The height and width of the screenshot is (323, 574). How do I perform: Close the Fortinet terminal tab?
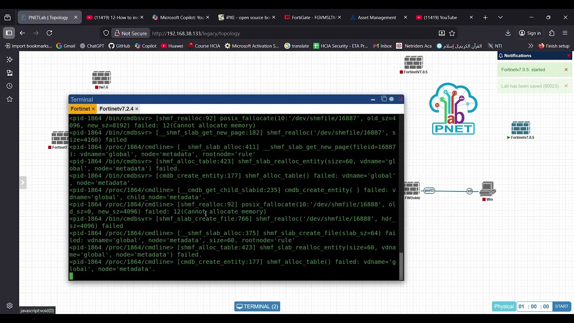[93, 109]
